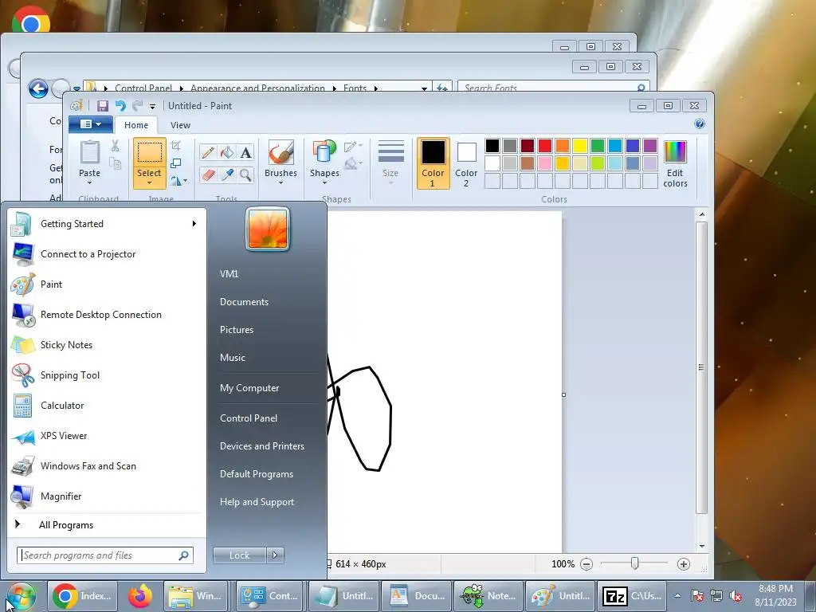Select the Fill with color bucket tool
Viewport: 816px width, 612px height.
227,152
